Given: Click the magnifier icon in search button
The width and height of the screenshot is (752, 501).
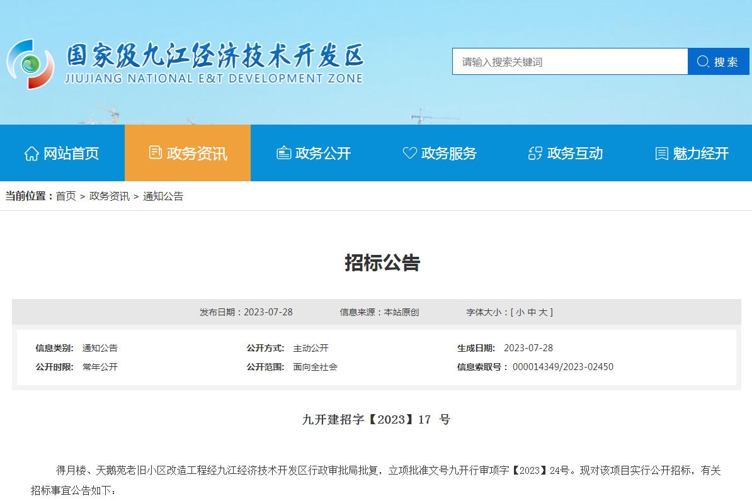Looking at the screenshot, I should [x=703, y=62].
